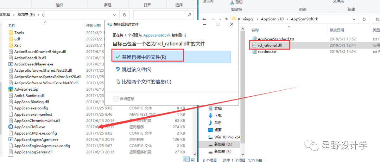The image size is (380, 162).
Task: Click the AppScanLogServer.dll file icon
Action: [x=11, y=152]
